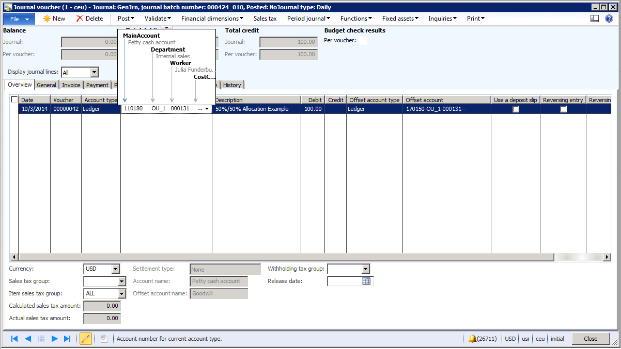Check the Use a deposit slip box
This screenshot has width=621, height=349.
(516, 109)
